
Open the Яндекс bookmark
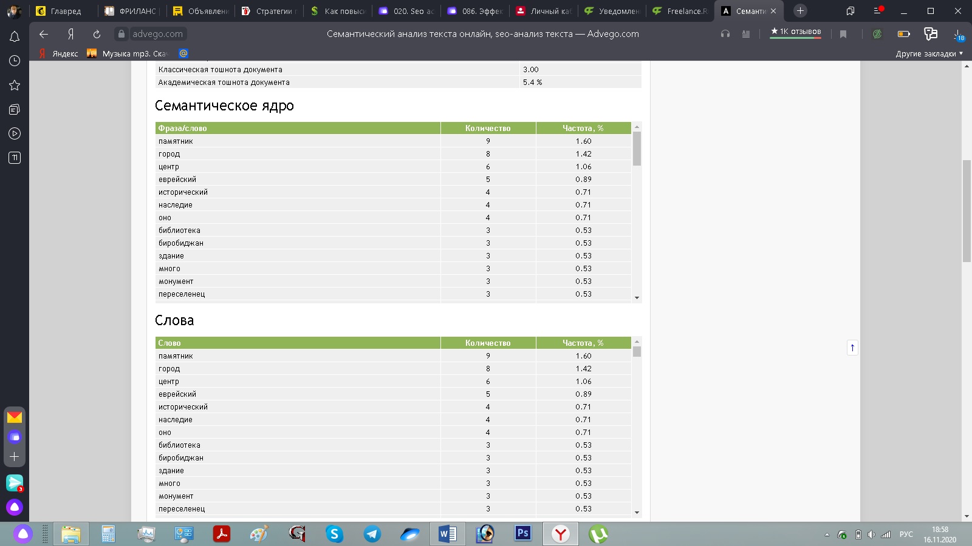pyautogui.click(x=58, y=53)
